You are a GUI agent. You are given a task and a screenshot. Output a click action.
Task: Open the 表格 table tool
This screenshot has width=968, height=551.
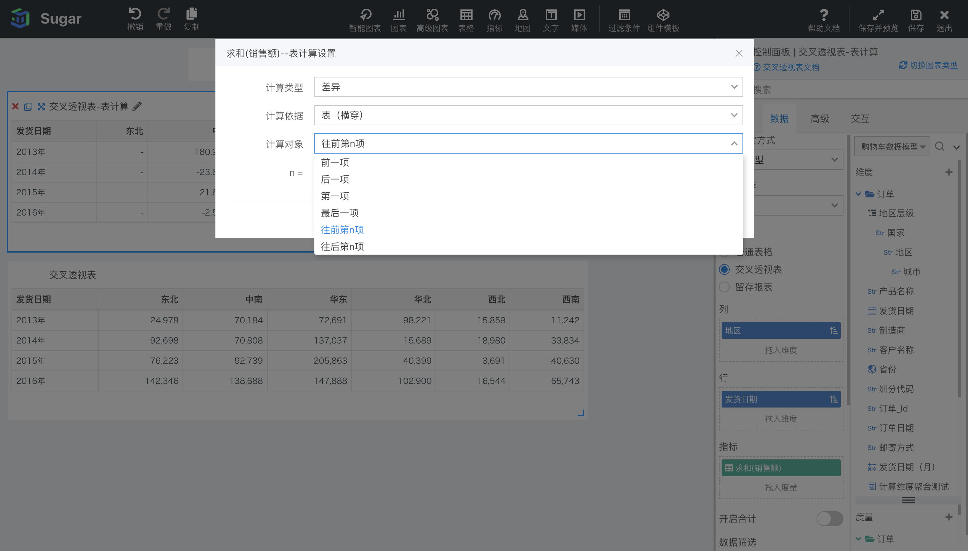point(466,20)
